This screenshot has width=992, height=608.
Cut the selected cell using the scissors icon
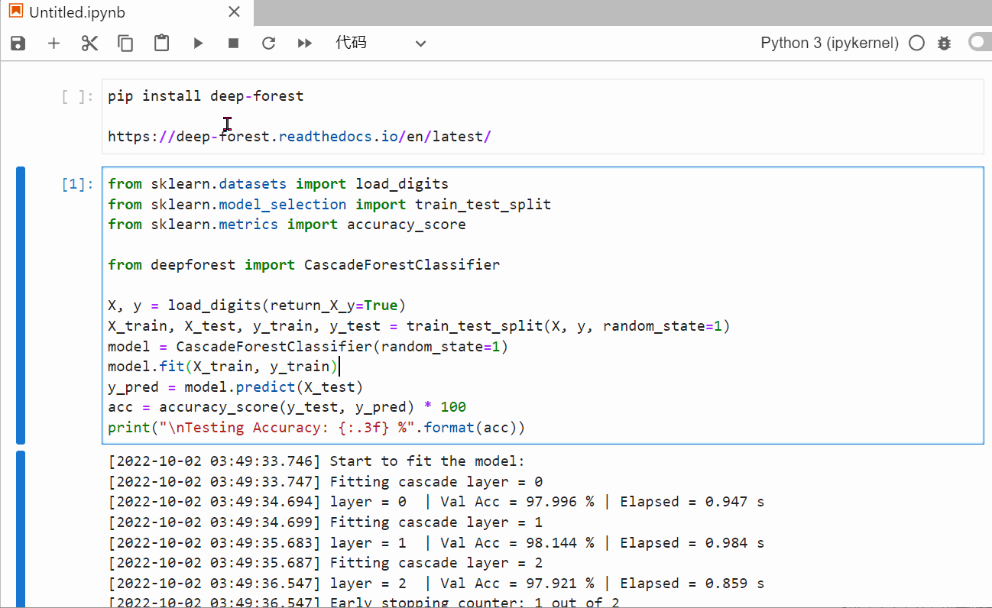pos(89,43)
